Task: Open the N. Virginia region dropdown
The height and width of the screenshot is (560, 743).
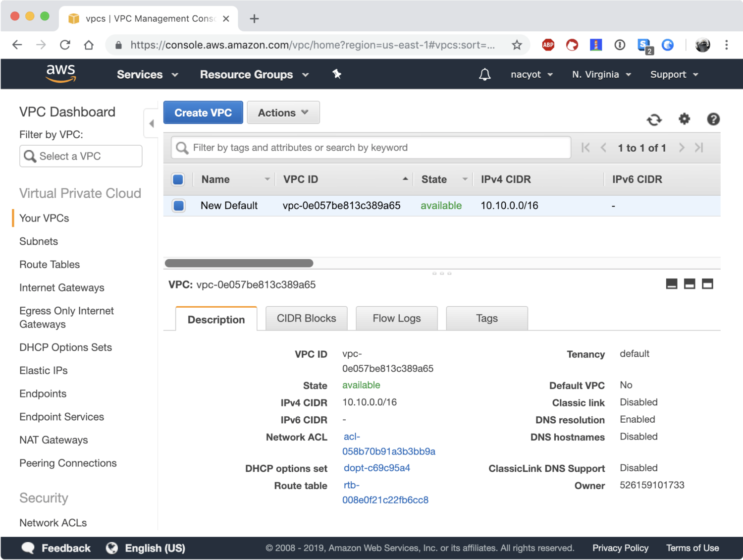Action: click(x=601, y=74)
